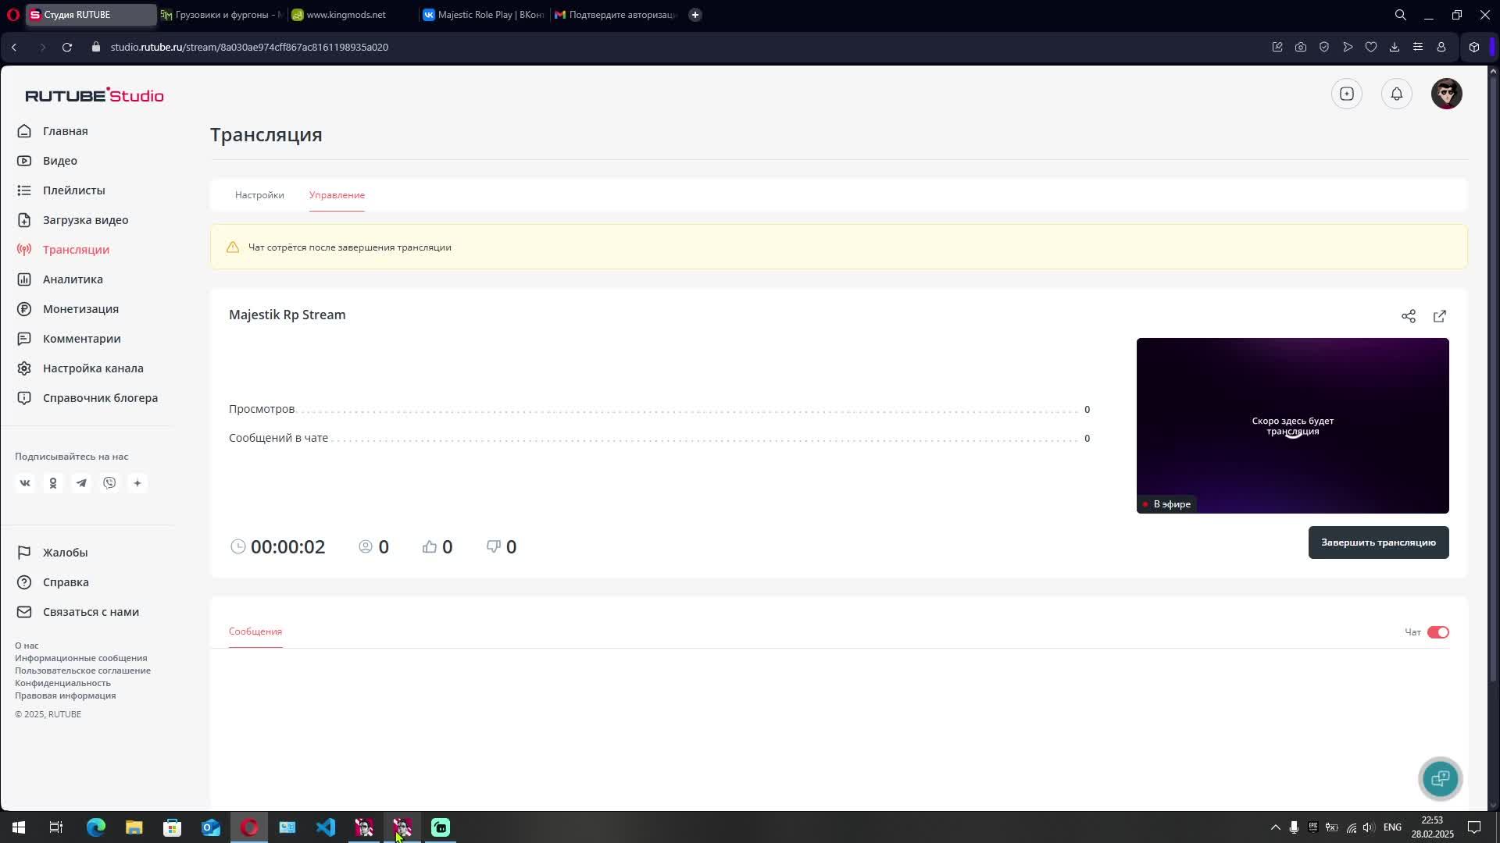Screen dimensions: 1500x843
Task: Click the stream preview thumbnail
Action: point(1292,425)
